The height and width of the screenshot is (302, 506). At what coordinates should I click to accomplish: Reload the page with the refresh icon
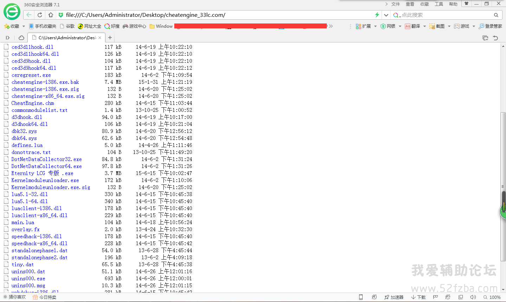(40, 15)
